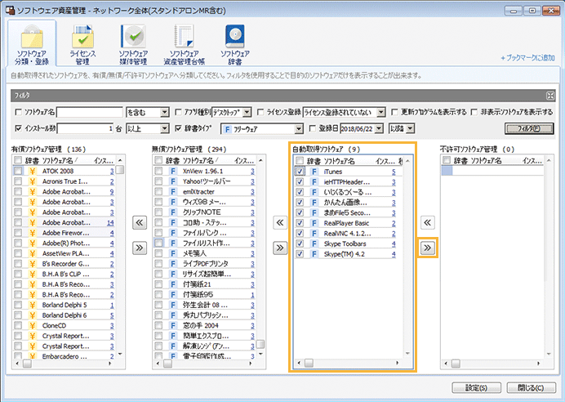Toggle 非表示ソフトウェアを表示する checkbox
Viewport: 565px width, 402px height.
(x=474, y=112)
